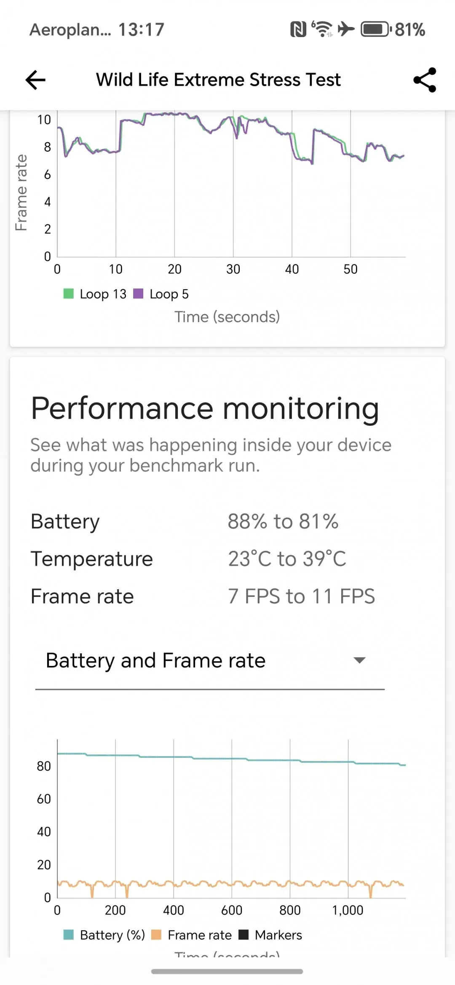Tap the battery status icon

point(376,30)
